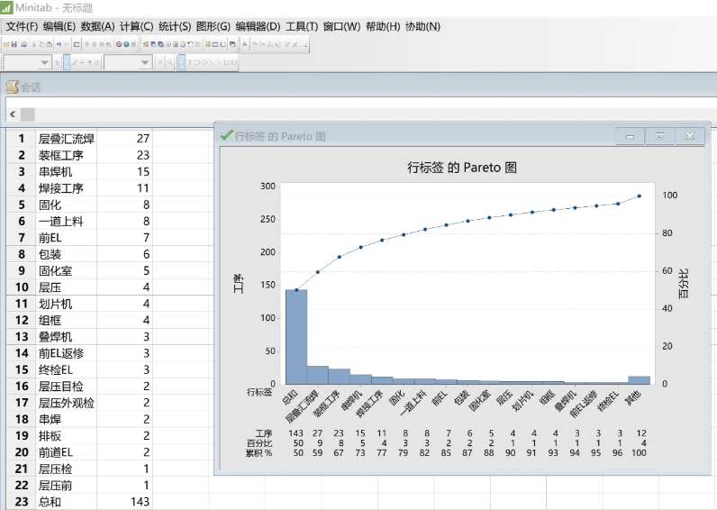Open Help with the blue question mark icon
Image resolution: width=717 pixels, height=510 pixels.
pos(126,44)
